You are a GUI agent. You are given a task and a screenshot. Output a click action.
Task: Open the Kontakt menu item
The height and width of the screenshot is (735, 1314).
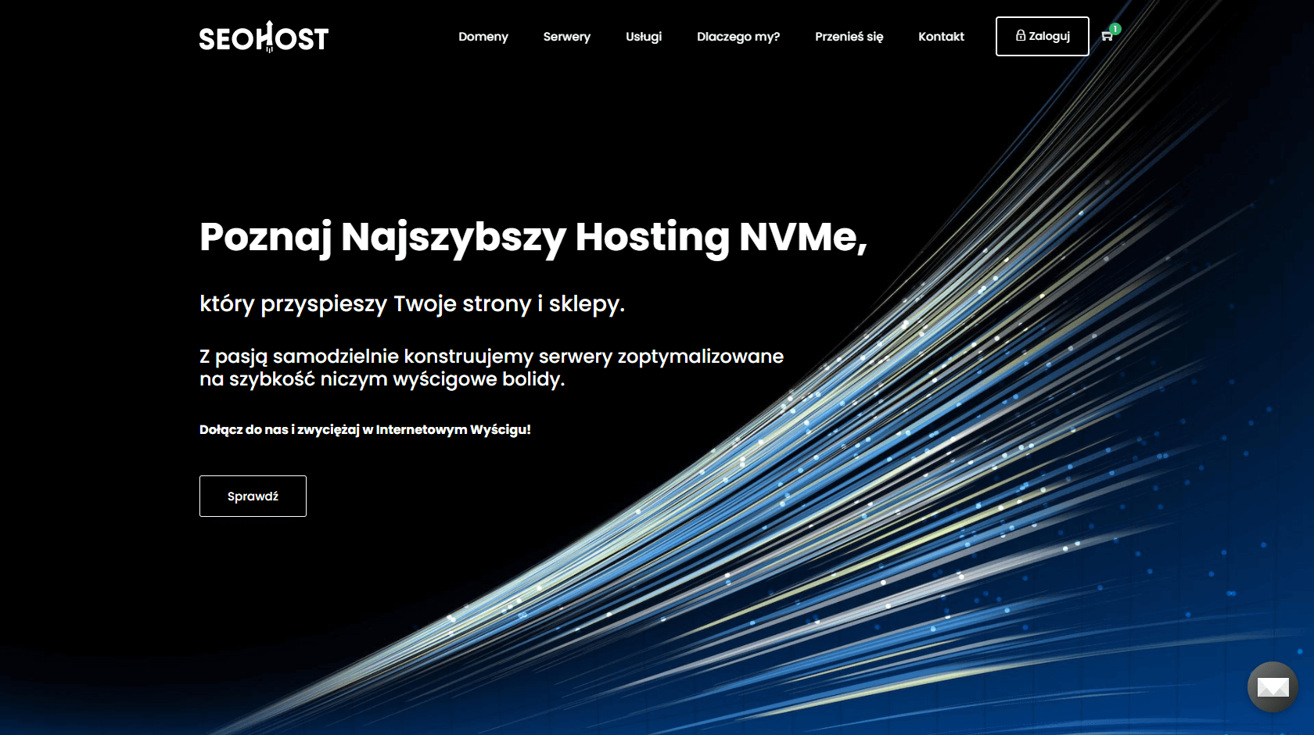(941, 36)
